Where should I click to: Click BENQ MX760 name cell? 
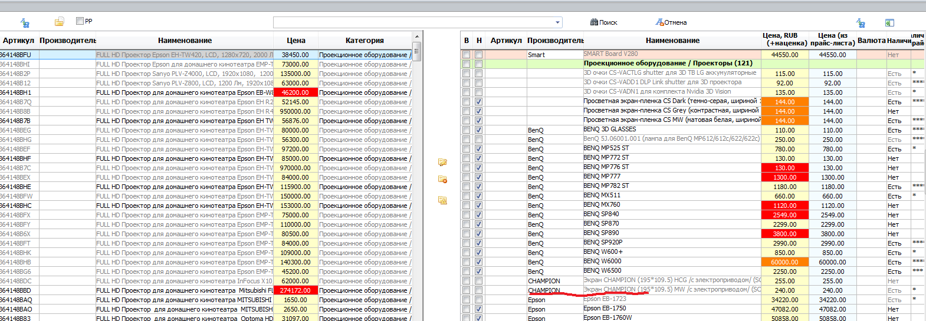coord(672,205)
